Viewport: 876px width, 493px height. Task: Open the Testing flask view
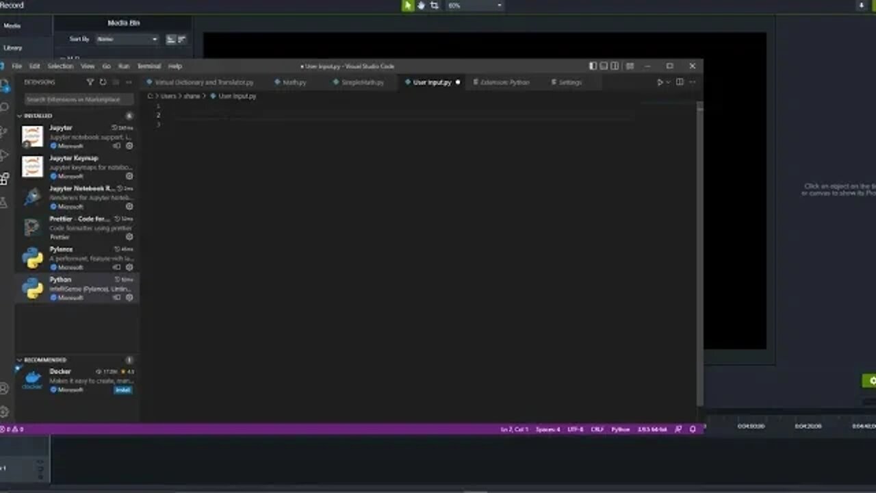(4, 202)
